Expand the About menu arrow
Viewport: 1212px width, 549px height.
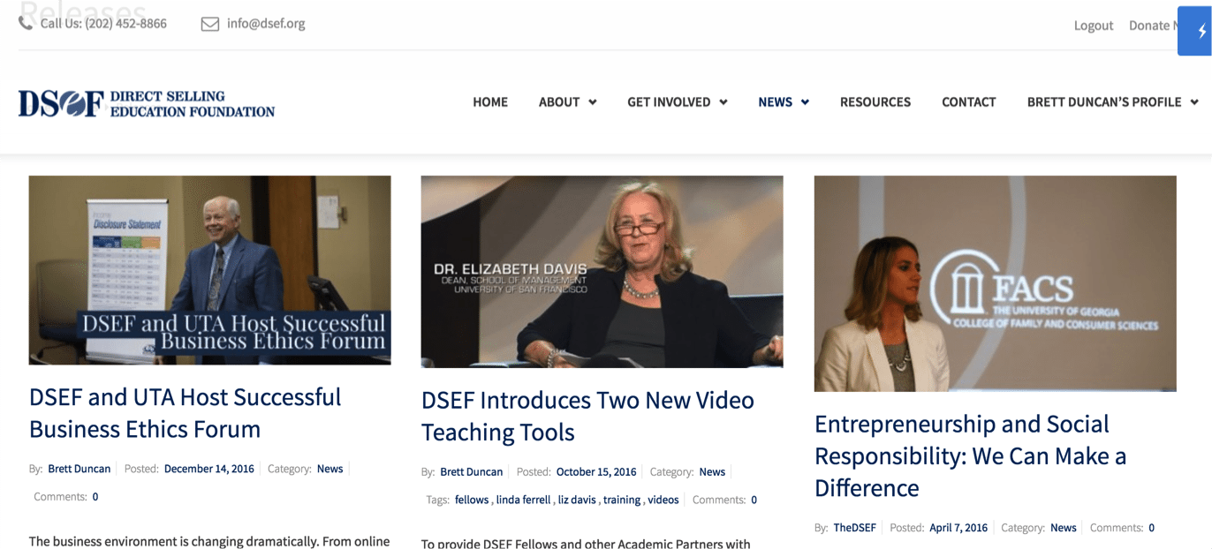pos(593,102)
